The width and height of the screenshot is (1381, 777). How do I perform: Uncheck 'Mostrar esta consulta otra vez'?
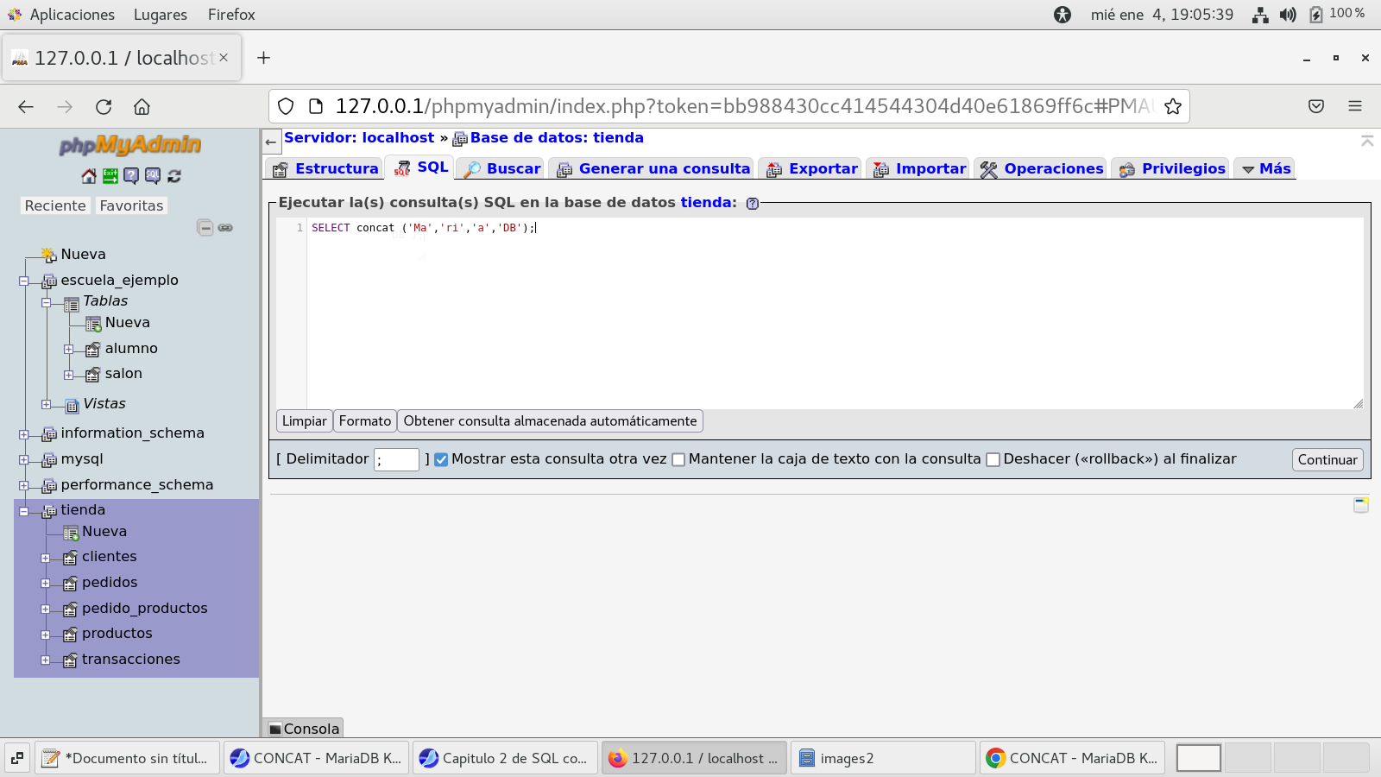click(x=441, y=460)
